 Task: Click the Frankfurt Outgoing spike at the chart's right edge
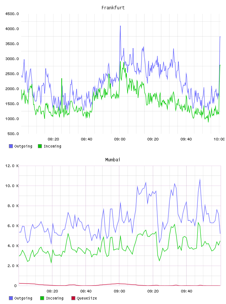[x=220, y=37]
